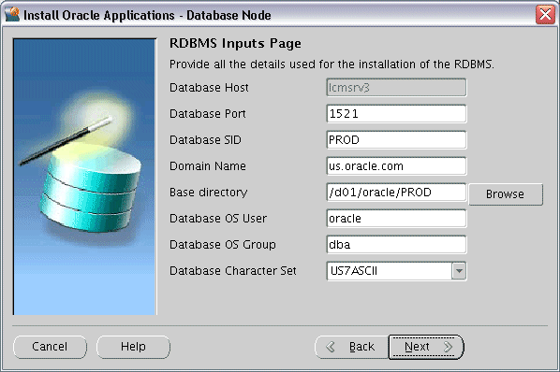Viewport: 560px width, 372px height.
Task: Click the RDBMS Inputs Page heading
Action: pyautogui.click(x=235, y=44)
